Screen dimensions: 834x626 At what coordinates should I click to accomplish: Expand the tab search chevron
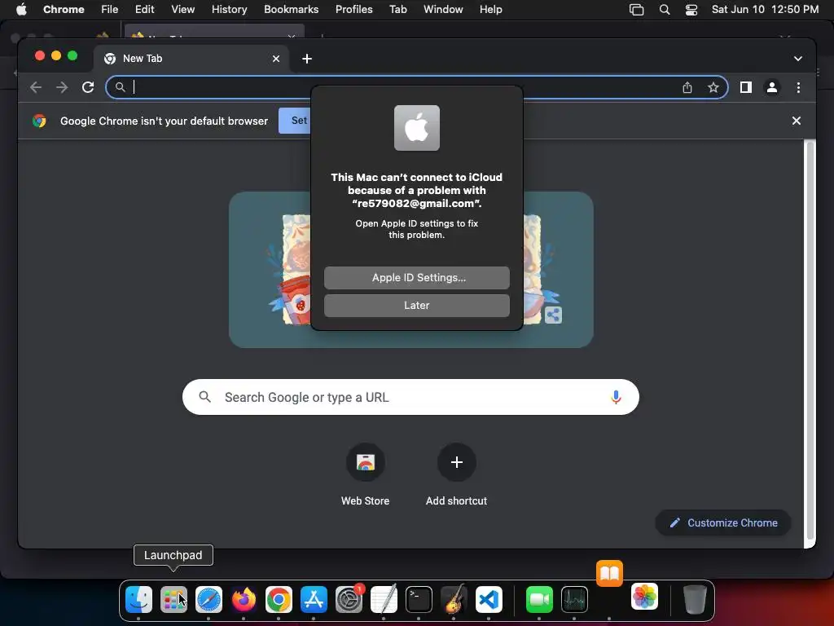click(798, 59)
